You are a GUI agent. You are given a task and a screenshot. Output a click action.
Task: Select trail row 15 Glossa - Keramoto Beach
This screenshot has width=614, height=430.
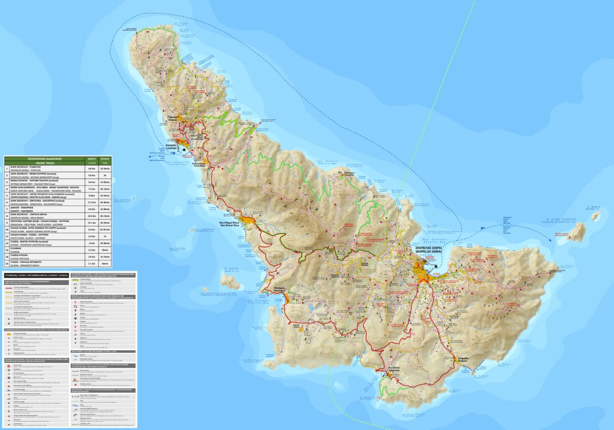coord(58,264)
